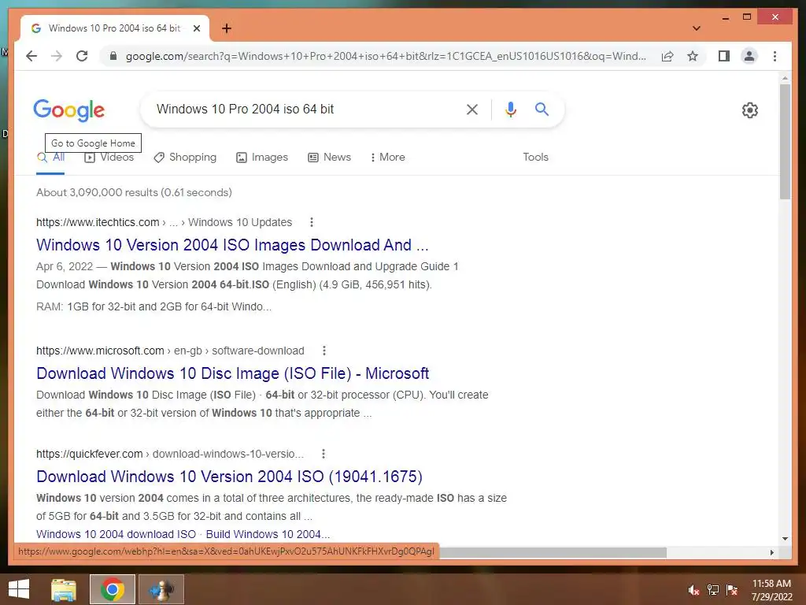Open Download Windows 10 Version 2004 ISO (19041.1675)
The width and height of the screenshot is (806, 605).
[x=229, y=477]
